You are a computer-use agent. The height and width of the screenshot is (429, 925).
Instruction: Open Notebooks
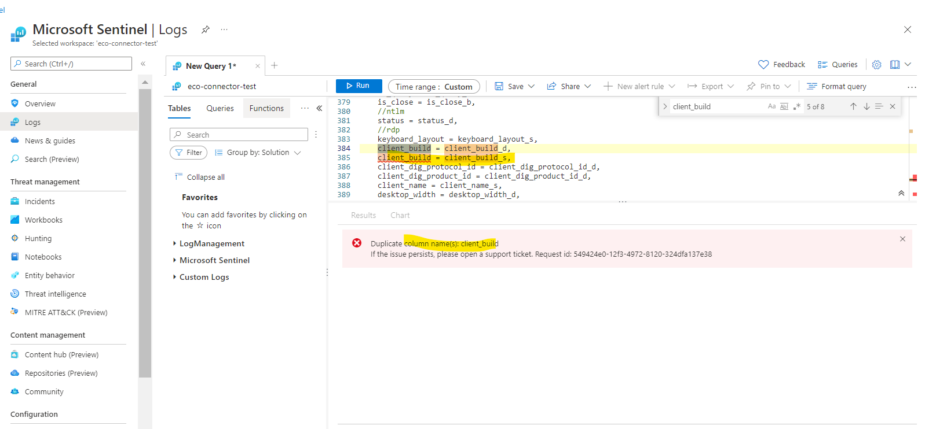43,257
